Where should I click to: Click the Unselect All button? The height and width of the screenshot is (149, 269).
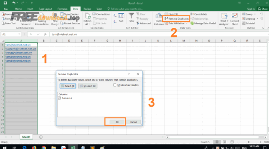point(88,86)
